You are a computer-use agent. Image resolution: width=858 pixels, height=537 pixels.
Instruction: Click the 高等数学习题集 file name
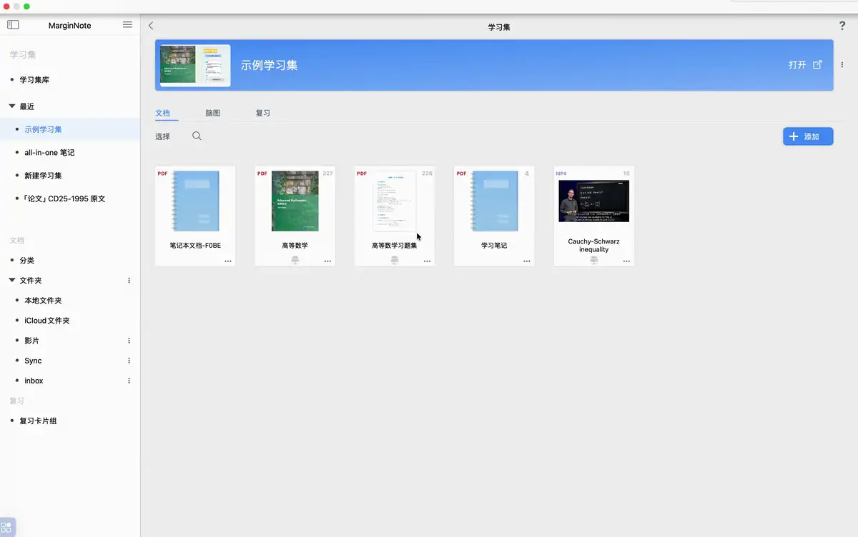tap(394, 246)
